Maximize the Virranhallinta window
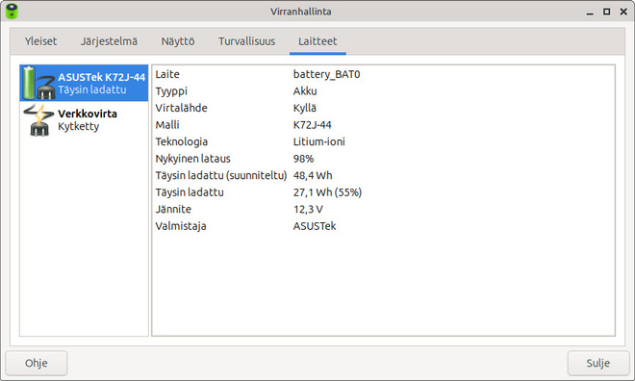The image size is (635, 381). tap(606, 12)
